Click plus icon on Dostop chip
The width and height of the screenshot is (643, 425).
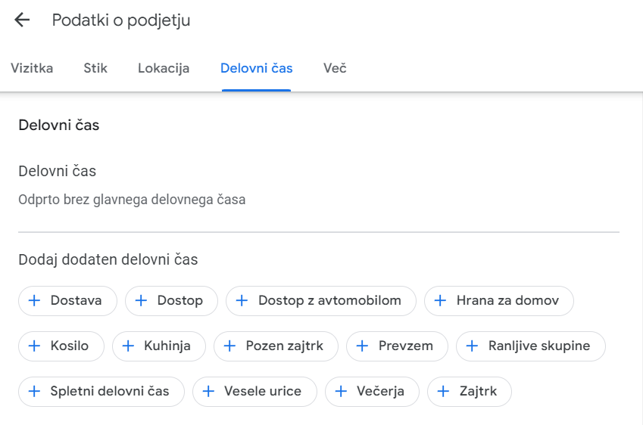click(140, 300)
